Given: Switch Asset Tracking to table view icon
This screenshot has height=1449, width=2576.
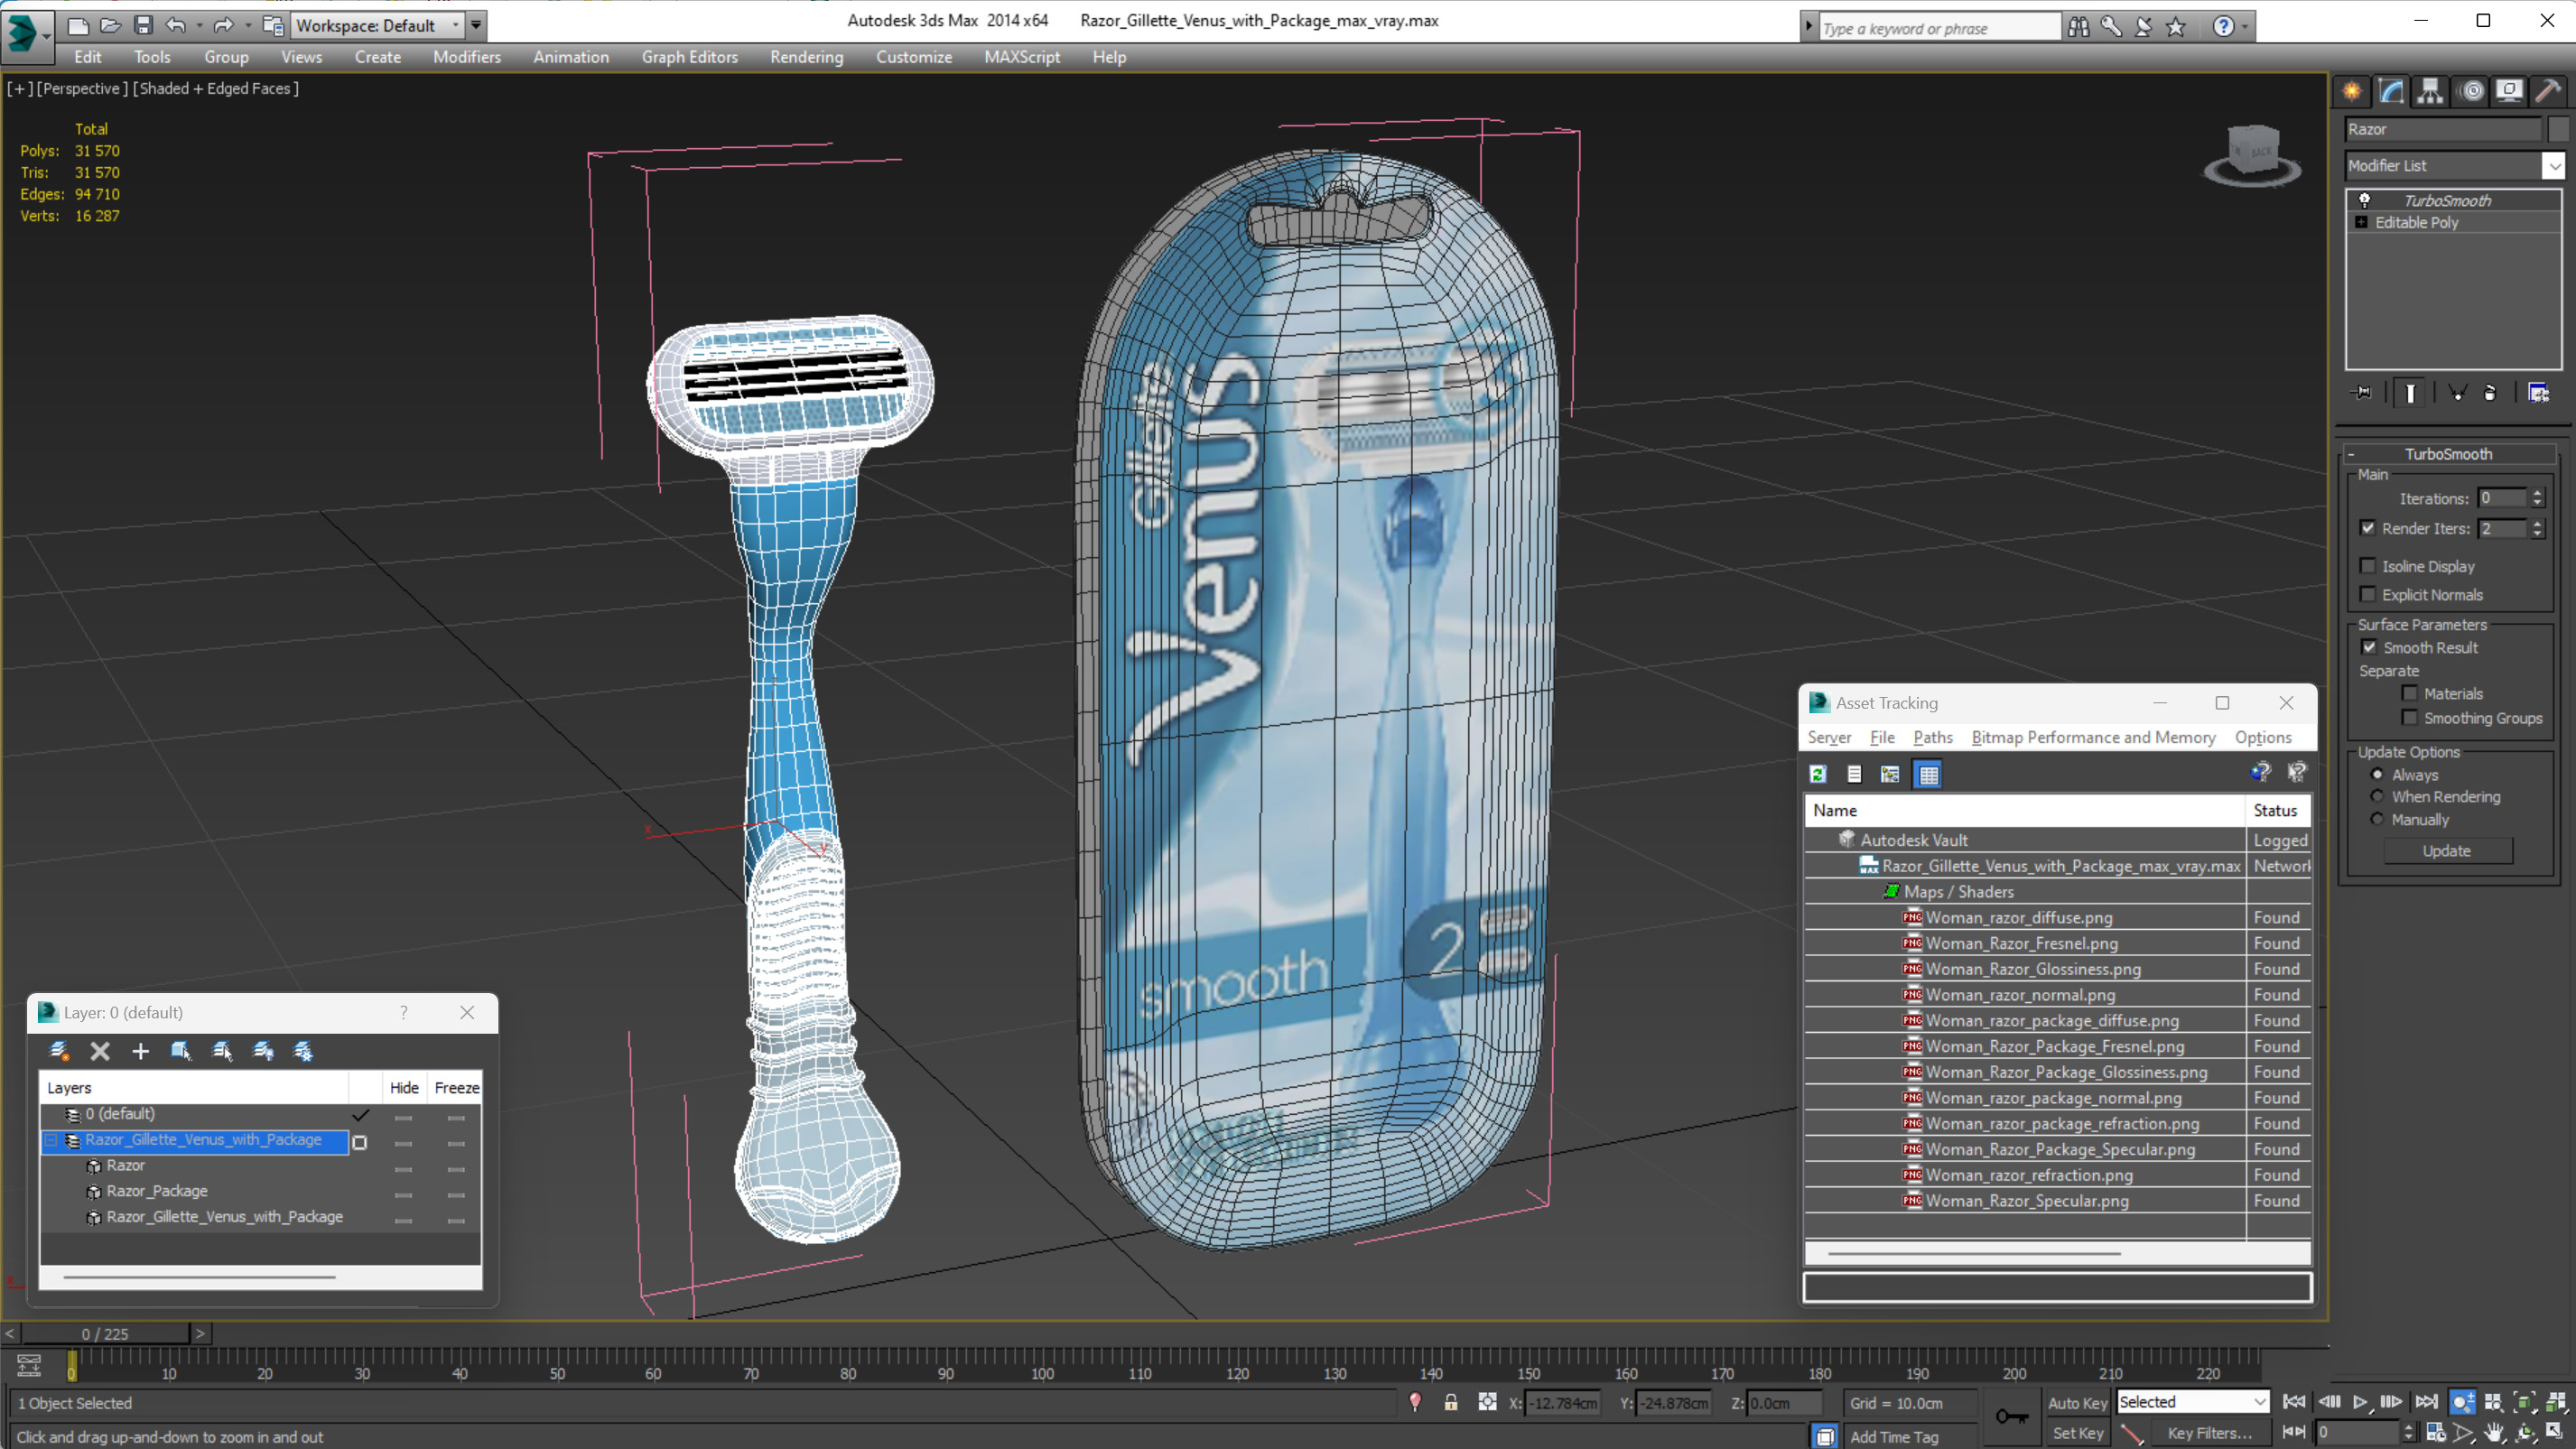Looking at the screenshot, I should click(x=1928, y=774).
